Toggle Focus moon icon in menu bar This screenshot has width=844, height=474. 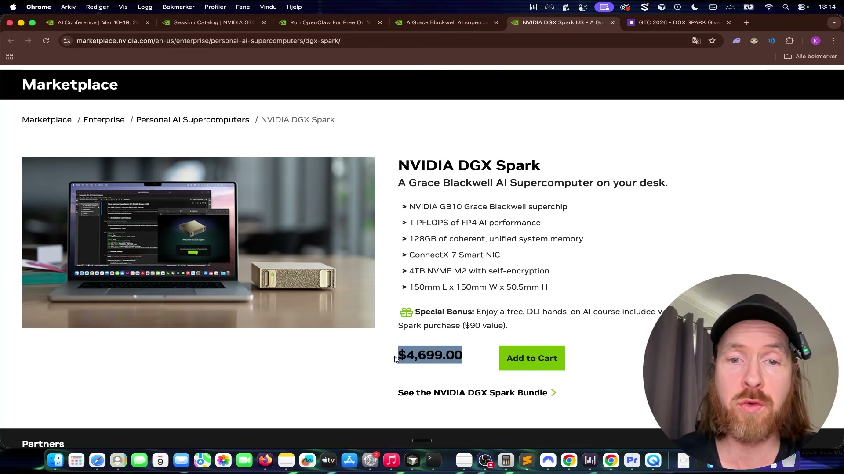695,7
